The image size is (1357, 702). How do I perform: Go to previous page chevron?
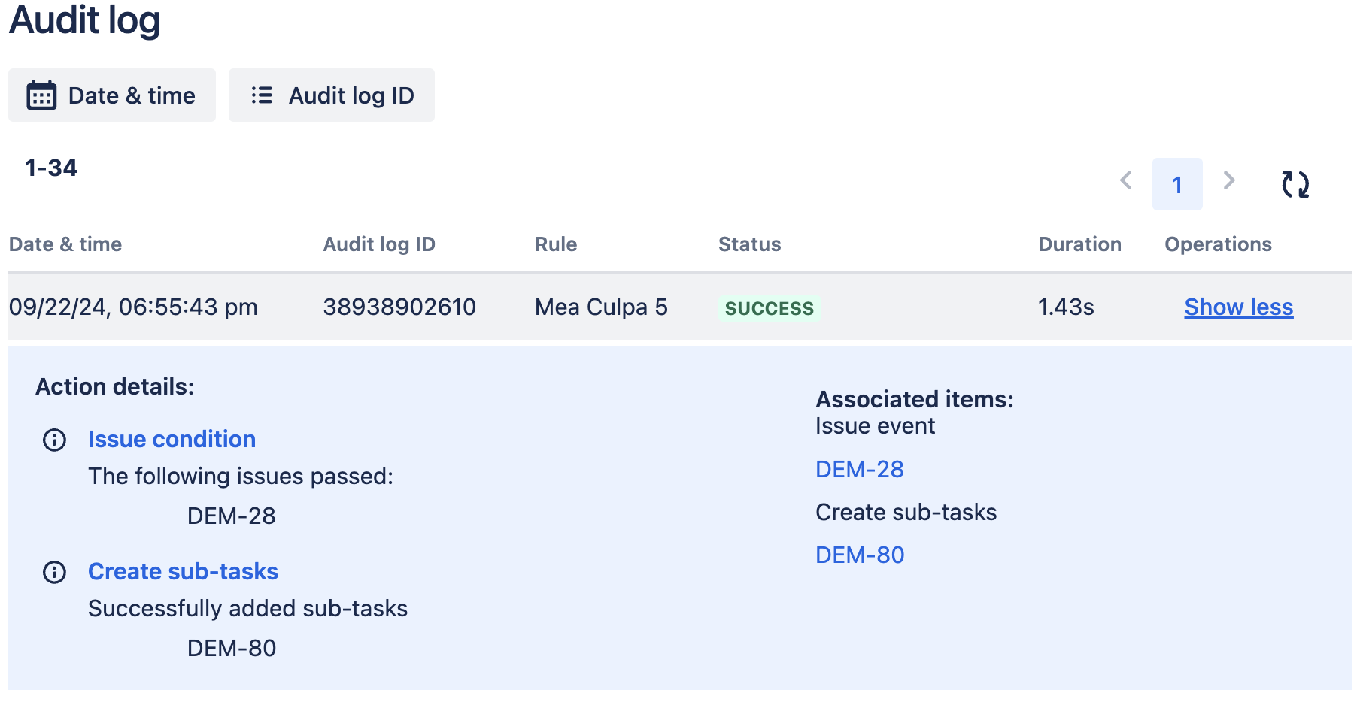coord(1126,180)
